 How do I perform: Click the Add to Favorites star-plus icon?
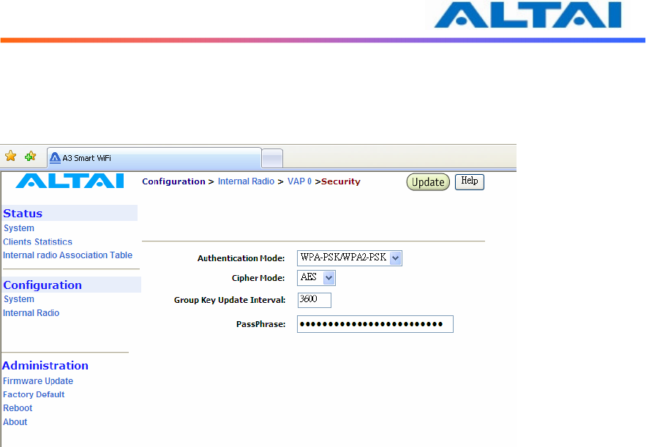pos(31,156)
